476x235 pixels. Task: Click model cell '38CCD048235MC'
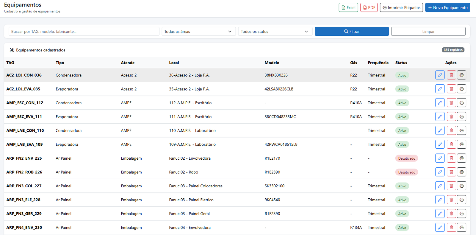pos(280,116)
